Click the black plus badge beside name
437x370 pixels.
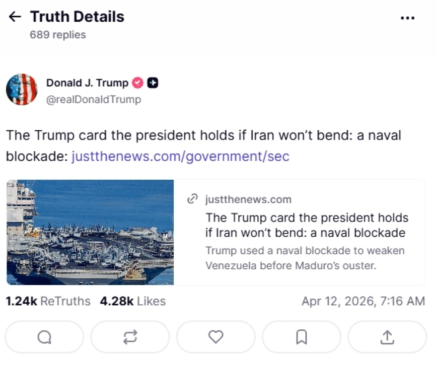click(153, 83)
